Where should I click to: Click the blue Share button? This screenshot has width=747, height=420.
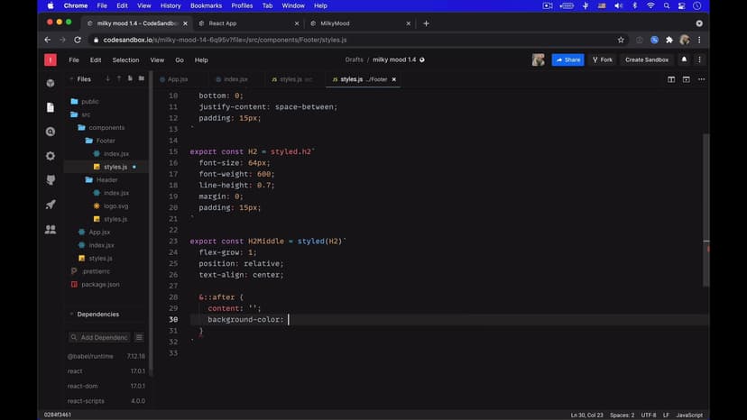click(x=568, y=59)
